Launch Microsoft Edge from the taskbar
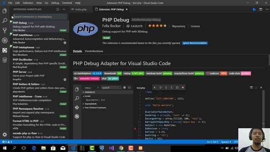The image size is (270, 152). [x=34, y=148]
